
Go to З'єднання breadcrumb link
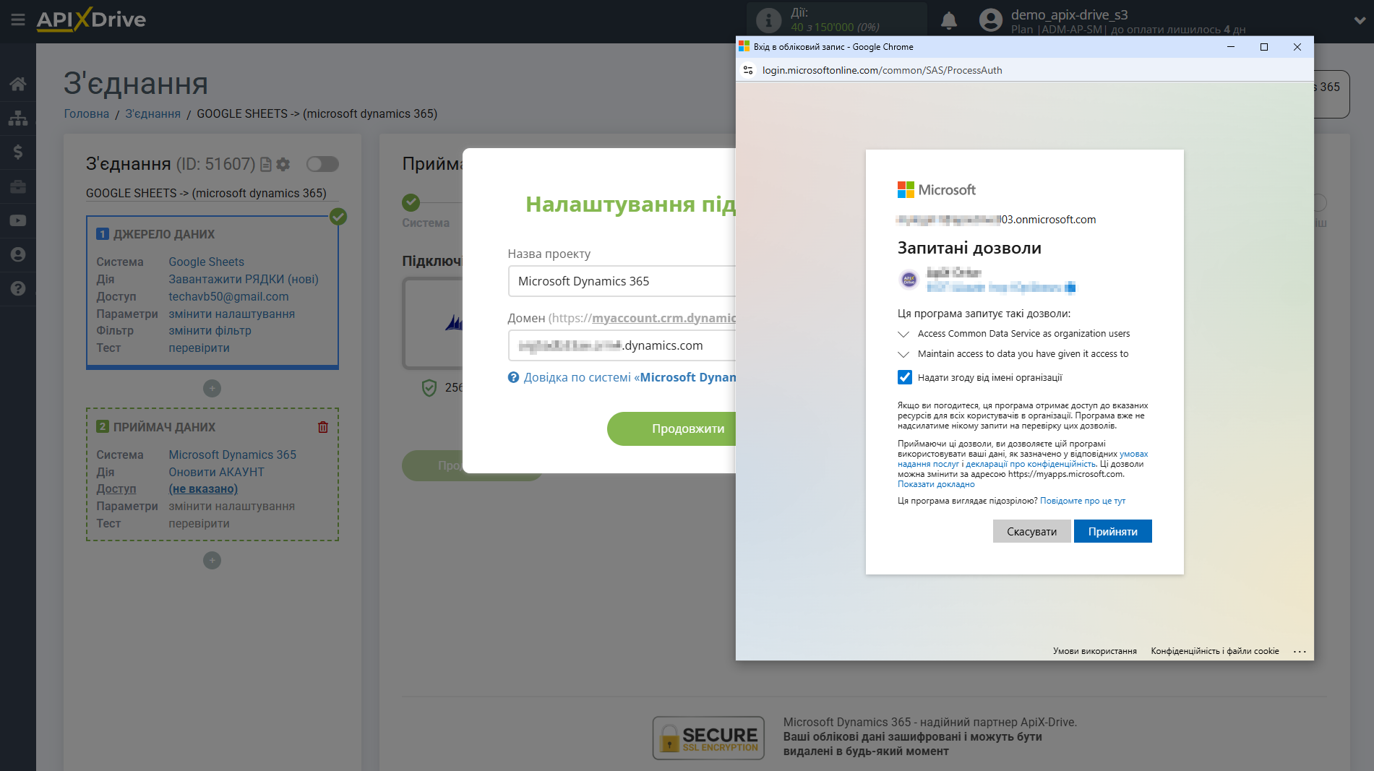153,113
